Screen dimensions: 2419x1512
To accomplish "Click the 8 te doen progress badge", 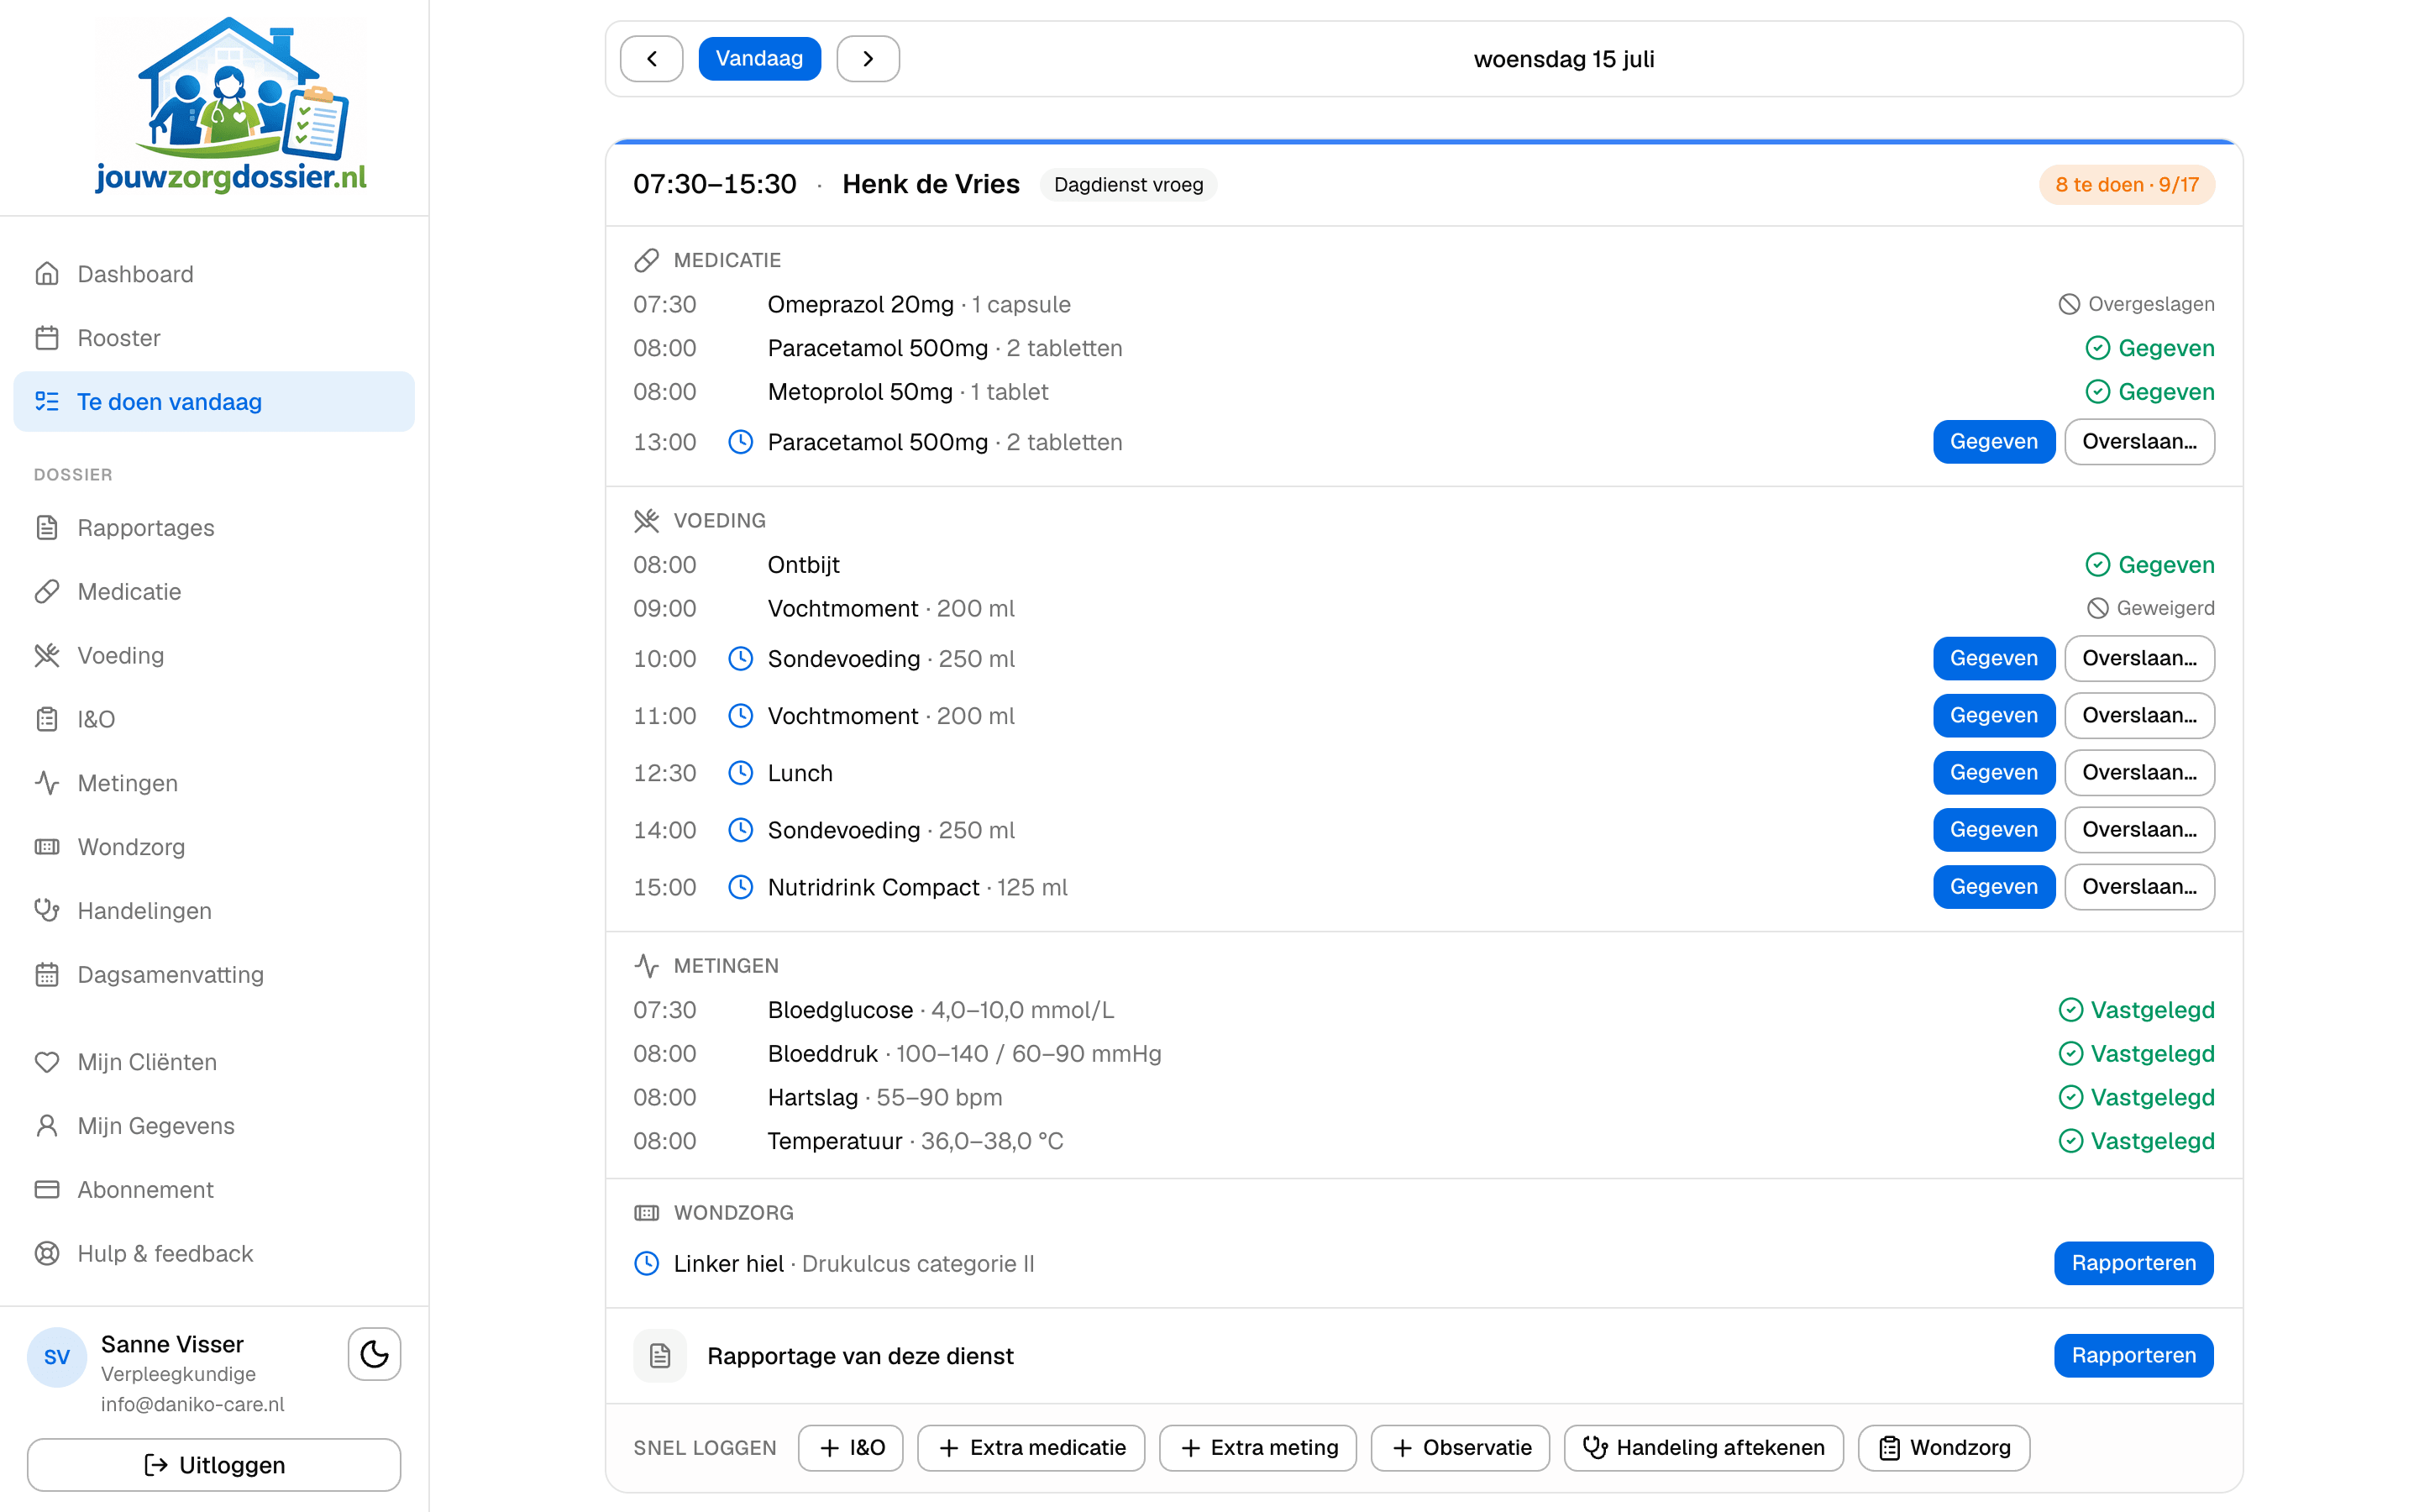I will 2126,185.
